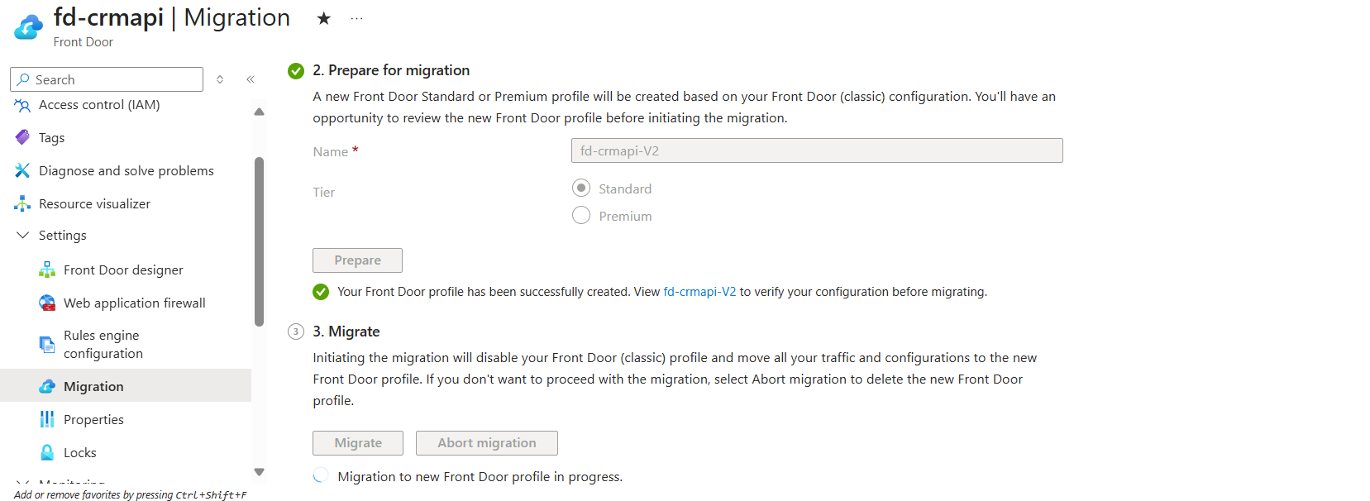Click the Diagnose and solve problems icon
The image size is (1370, 501).
point(22,170)
